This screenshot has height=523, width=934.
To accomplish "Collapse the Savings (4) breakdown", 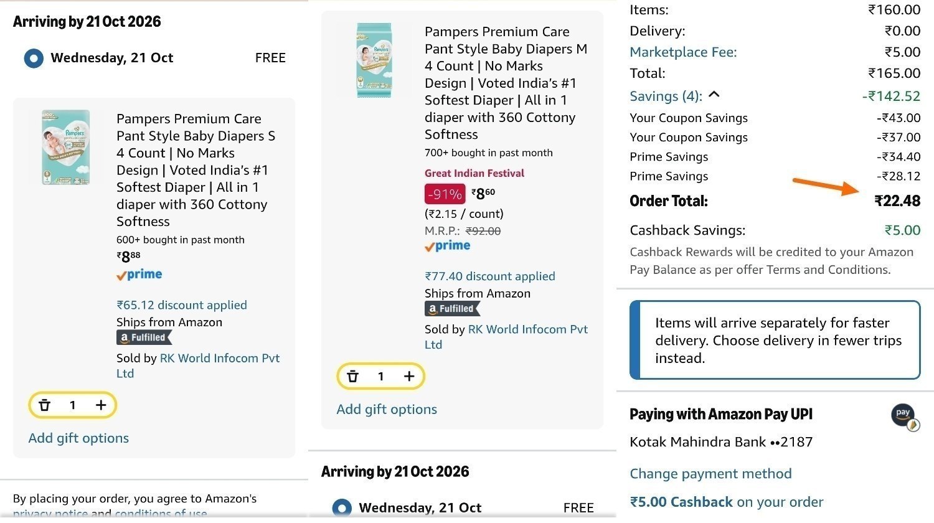I will (674, 96).
